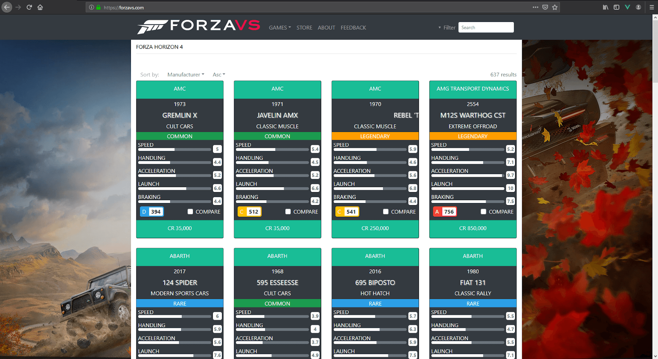This screenshot has width=658, height=359.
Task: Click COMMON rarity on 595 Esseesse card
Action: coord(277,304)
